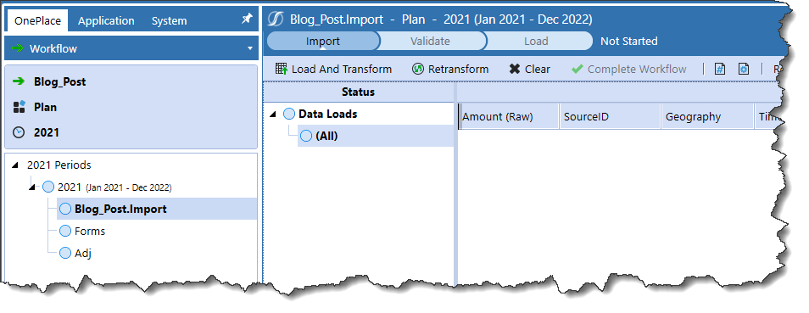Select the Forms workflow item
Image resolution: width=809 pixels, height=313 pixels.
pos(90,231)
